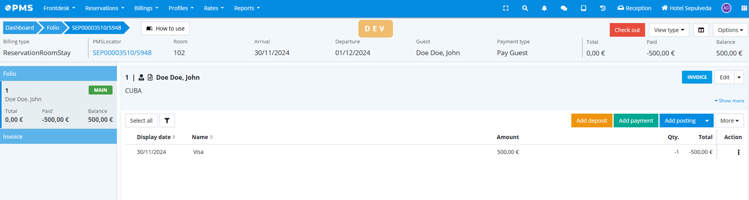Expand the View type dropdown
The width and height of the screenshot is (749, 200).
pos(669,30)
